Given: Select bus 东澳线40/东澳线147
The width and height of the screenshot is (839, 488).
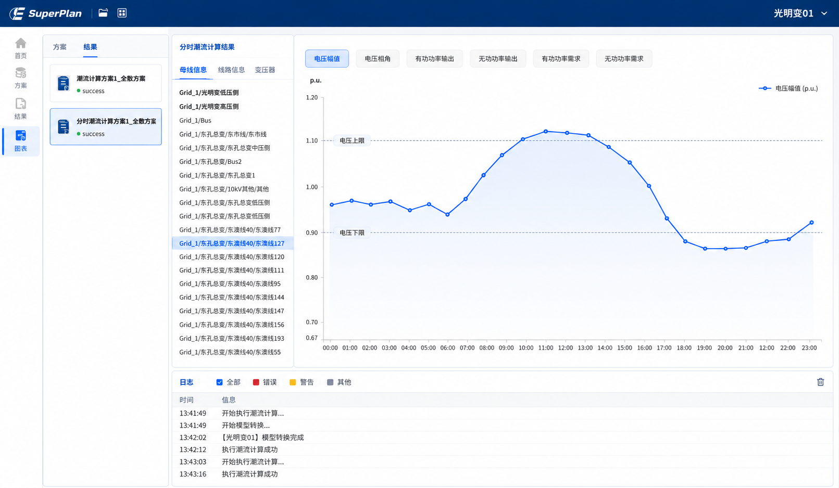Looking at the screenshot, I should [232, 311].
